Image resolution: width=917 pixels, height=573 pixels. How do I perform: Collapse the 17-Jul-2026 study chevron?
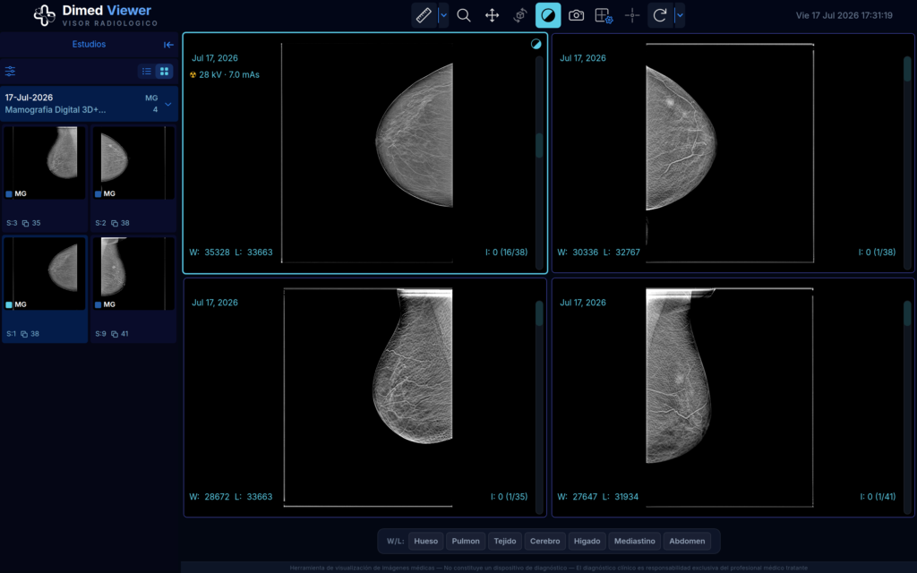pos(167,104)
